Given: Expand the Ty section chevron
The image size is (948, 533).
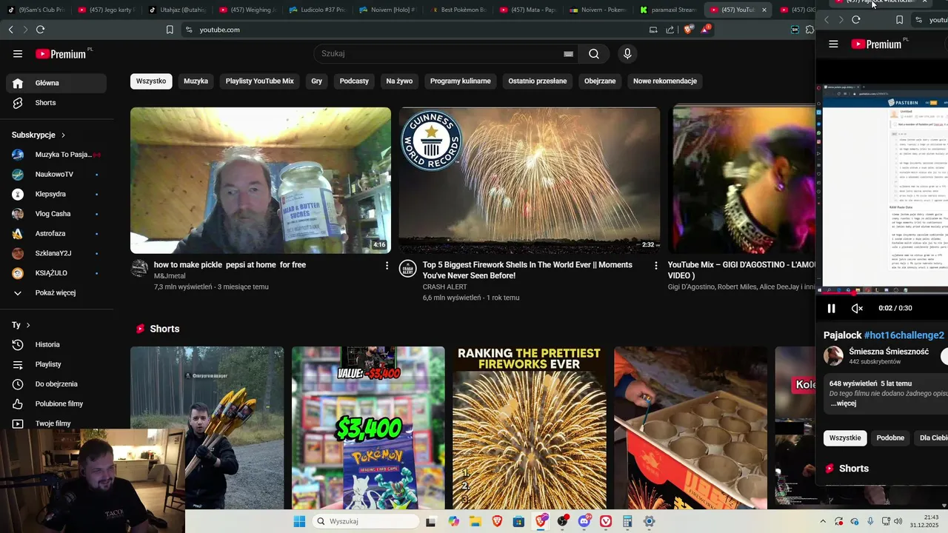Looking at the screenshot, I should point(28,325).
